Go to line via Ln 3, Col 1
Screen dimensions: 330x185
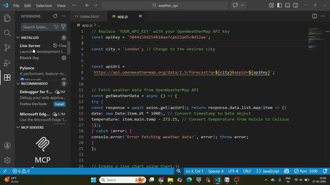tap(195, 171)
